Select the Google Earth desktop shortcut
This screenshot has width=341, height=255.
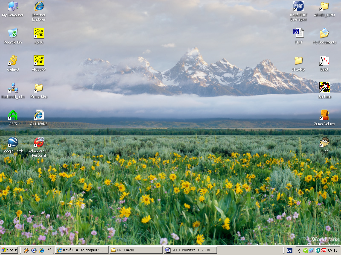coord(13,142)
